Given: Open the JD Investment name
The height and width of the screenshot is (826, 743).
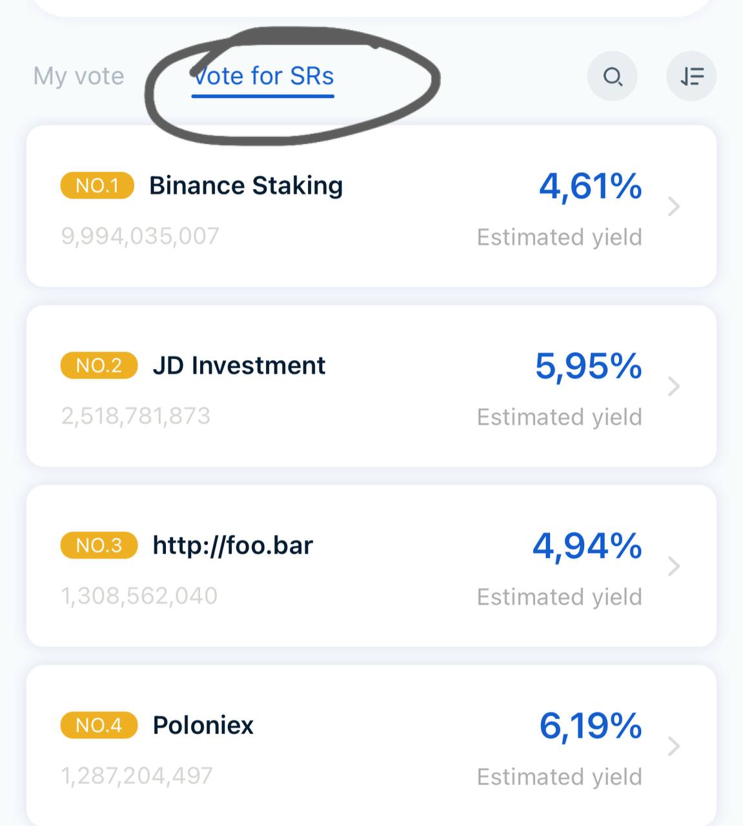Looking at the screenshot, I should click(239, 365).
